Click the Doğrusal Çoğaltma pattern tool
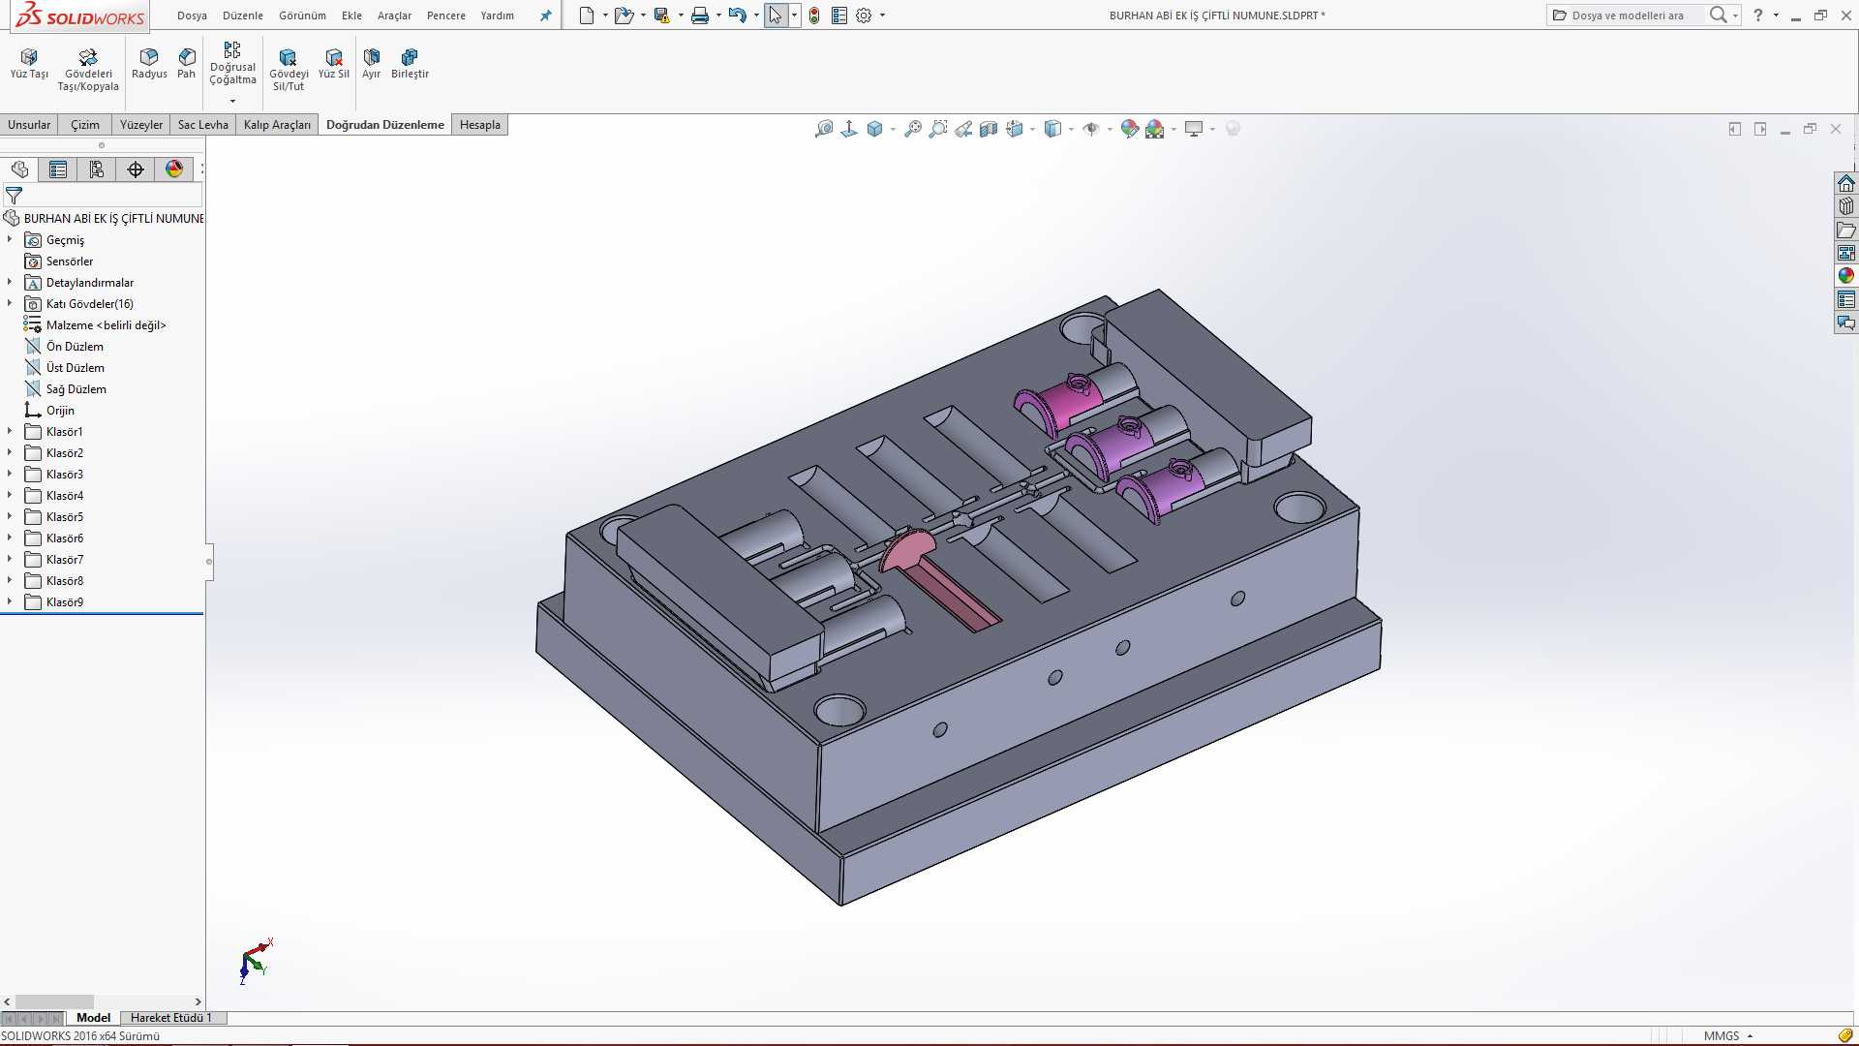This screenshot has width=1859, height=1046. [232, 64]
